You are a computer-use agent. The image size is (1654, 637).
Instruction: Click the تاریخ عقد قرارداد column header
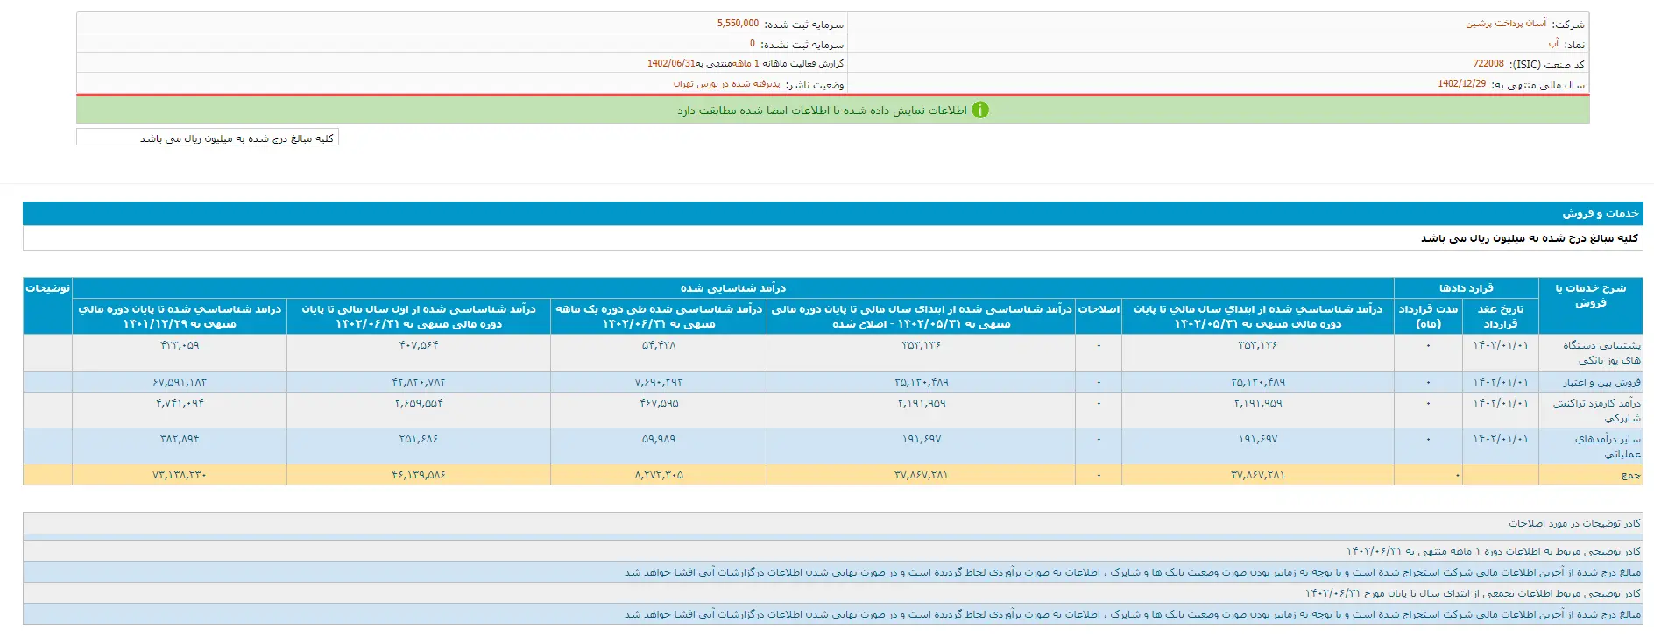click(1501, 316)
